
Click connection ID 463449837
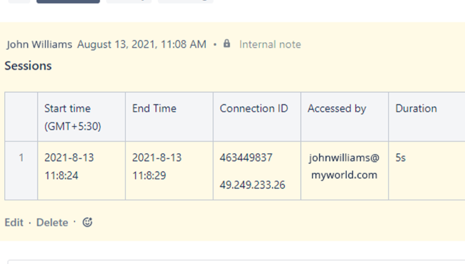click(246, 158)
